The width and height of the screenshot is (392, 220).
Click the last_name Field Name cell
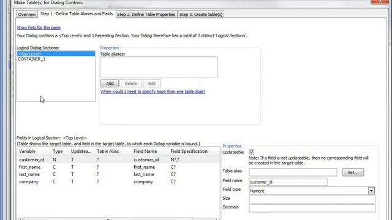144,174
